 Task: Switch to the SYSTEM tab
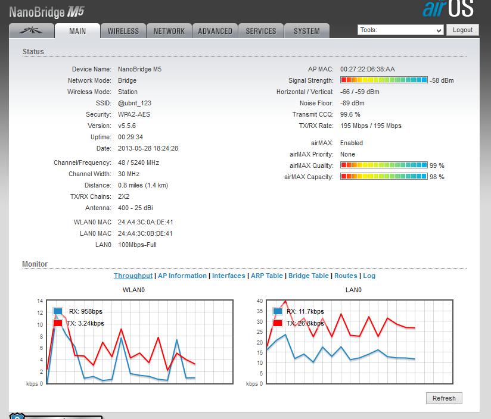306,30
